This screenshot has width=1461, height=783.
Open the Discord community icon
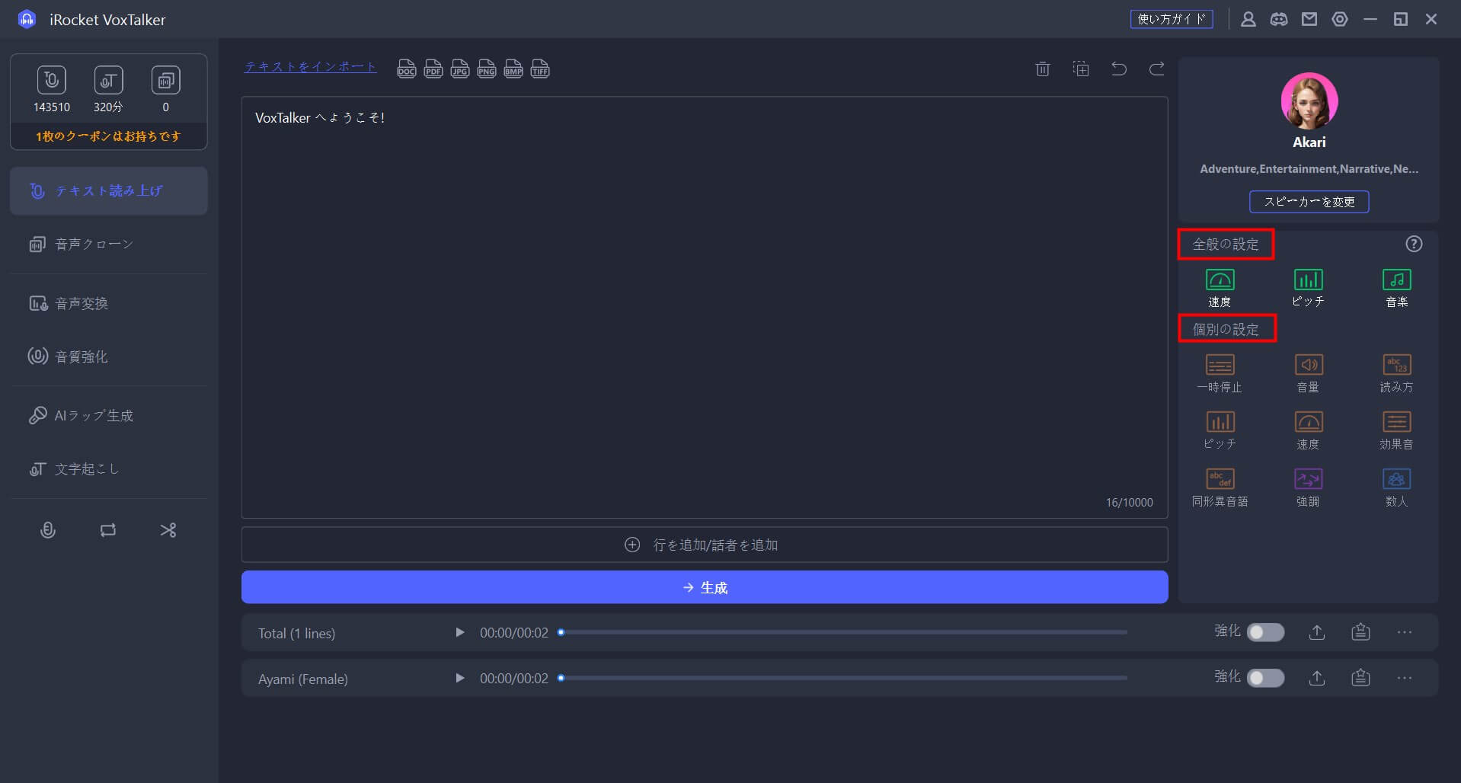click(x=1279, y=20)
